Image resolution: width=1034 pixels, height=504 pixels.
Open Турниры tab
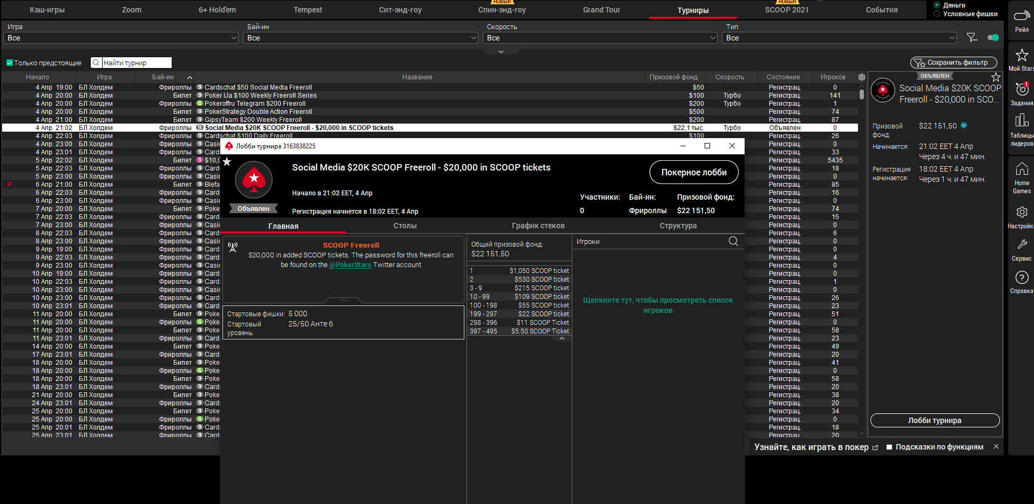[693, 10]
